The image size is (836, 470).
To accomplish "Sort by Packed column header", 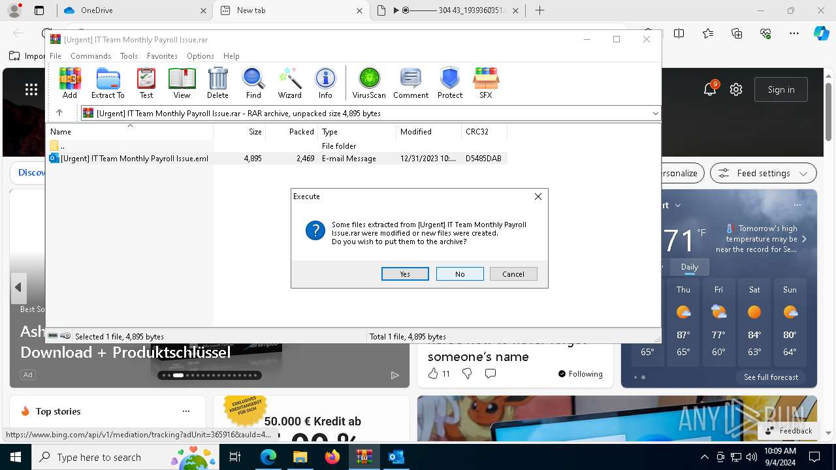I will click(292, 132).
